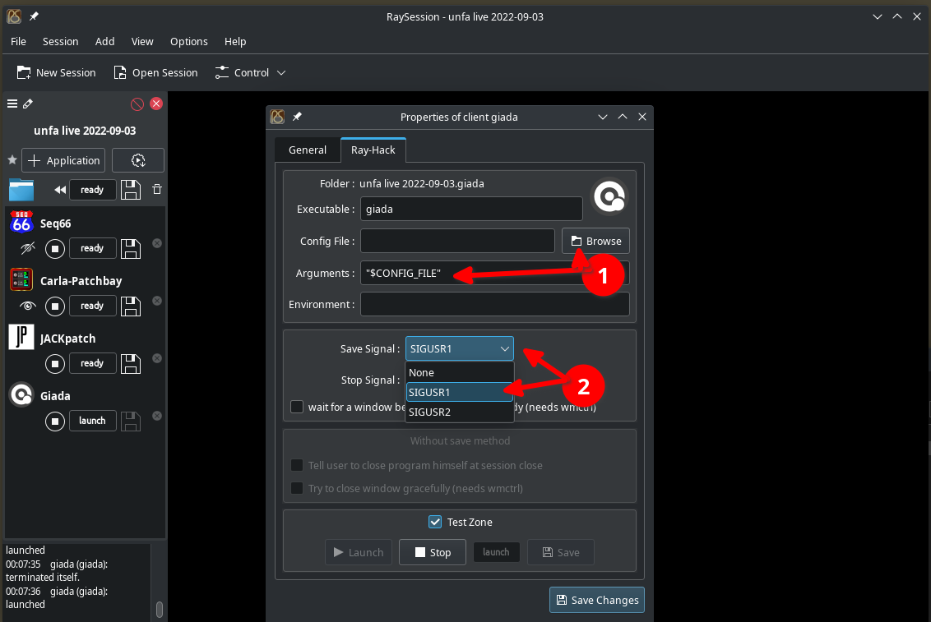Save the whole session with floppy icon
The width and height of the screenshot is (931, 622).
tap(131, 190)
